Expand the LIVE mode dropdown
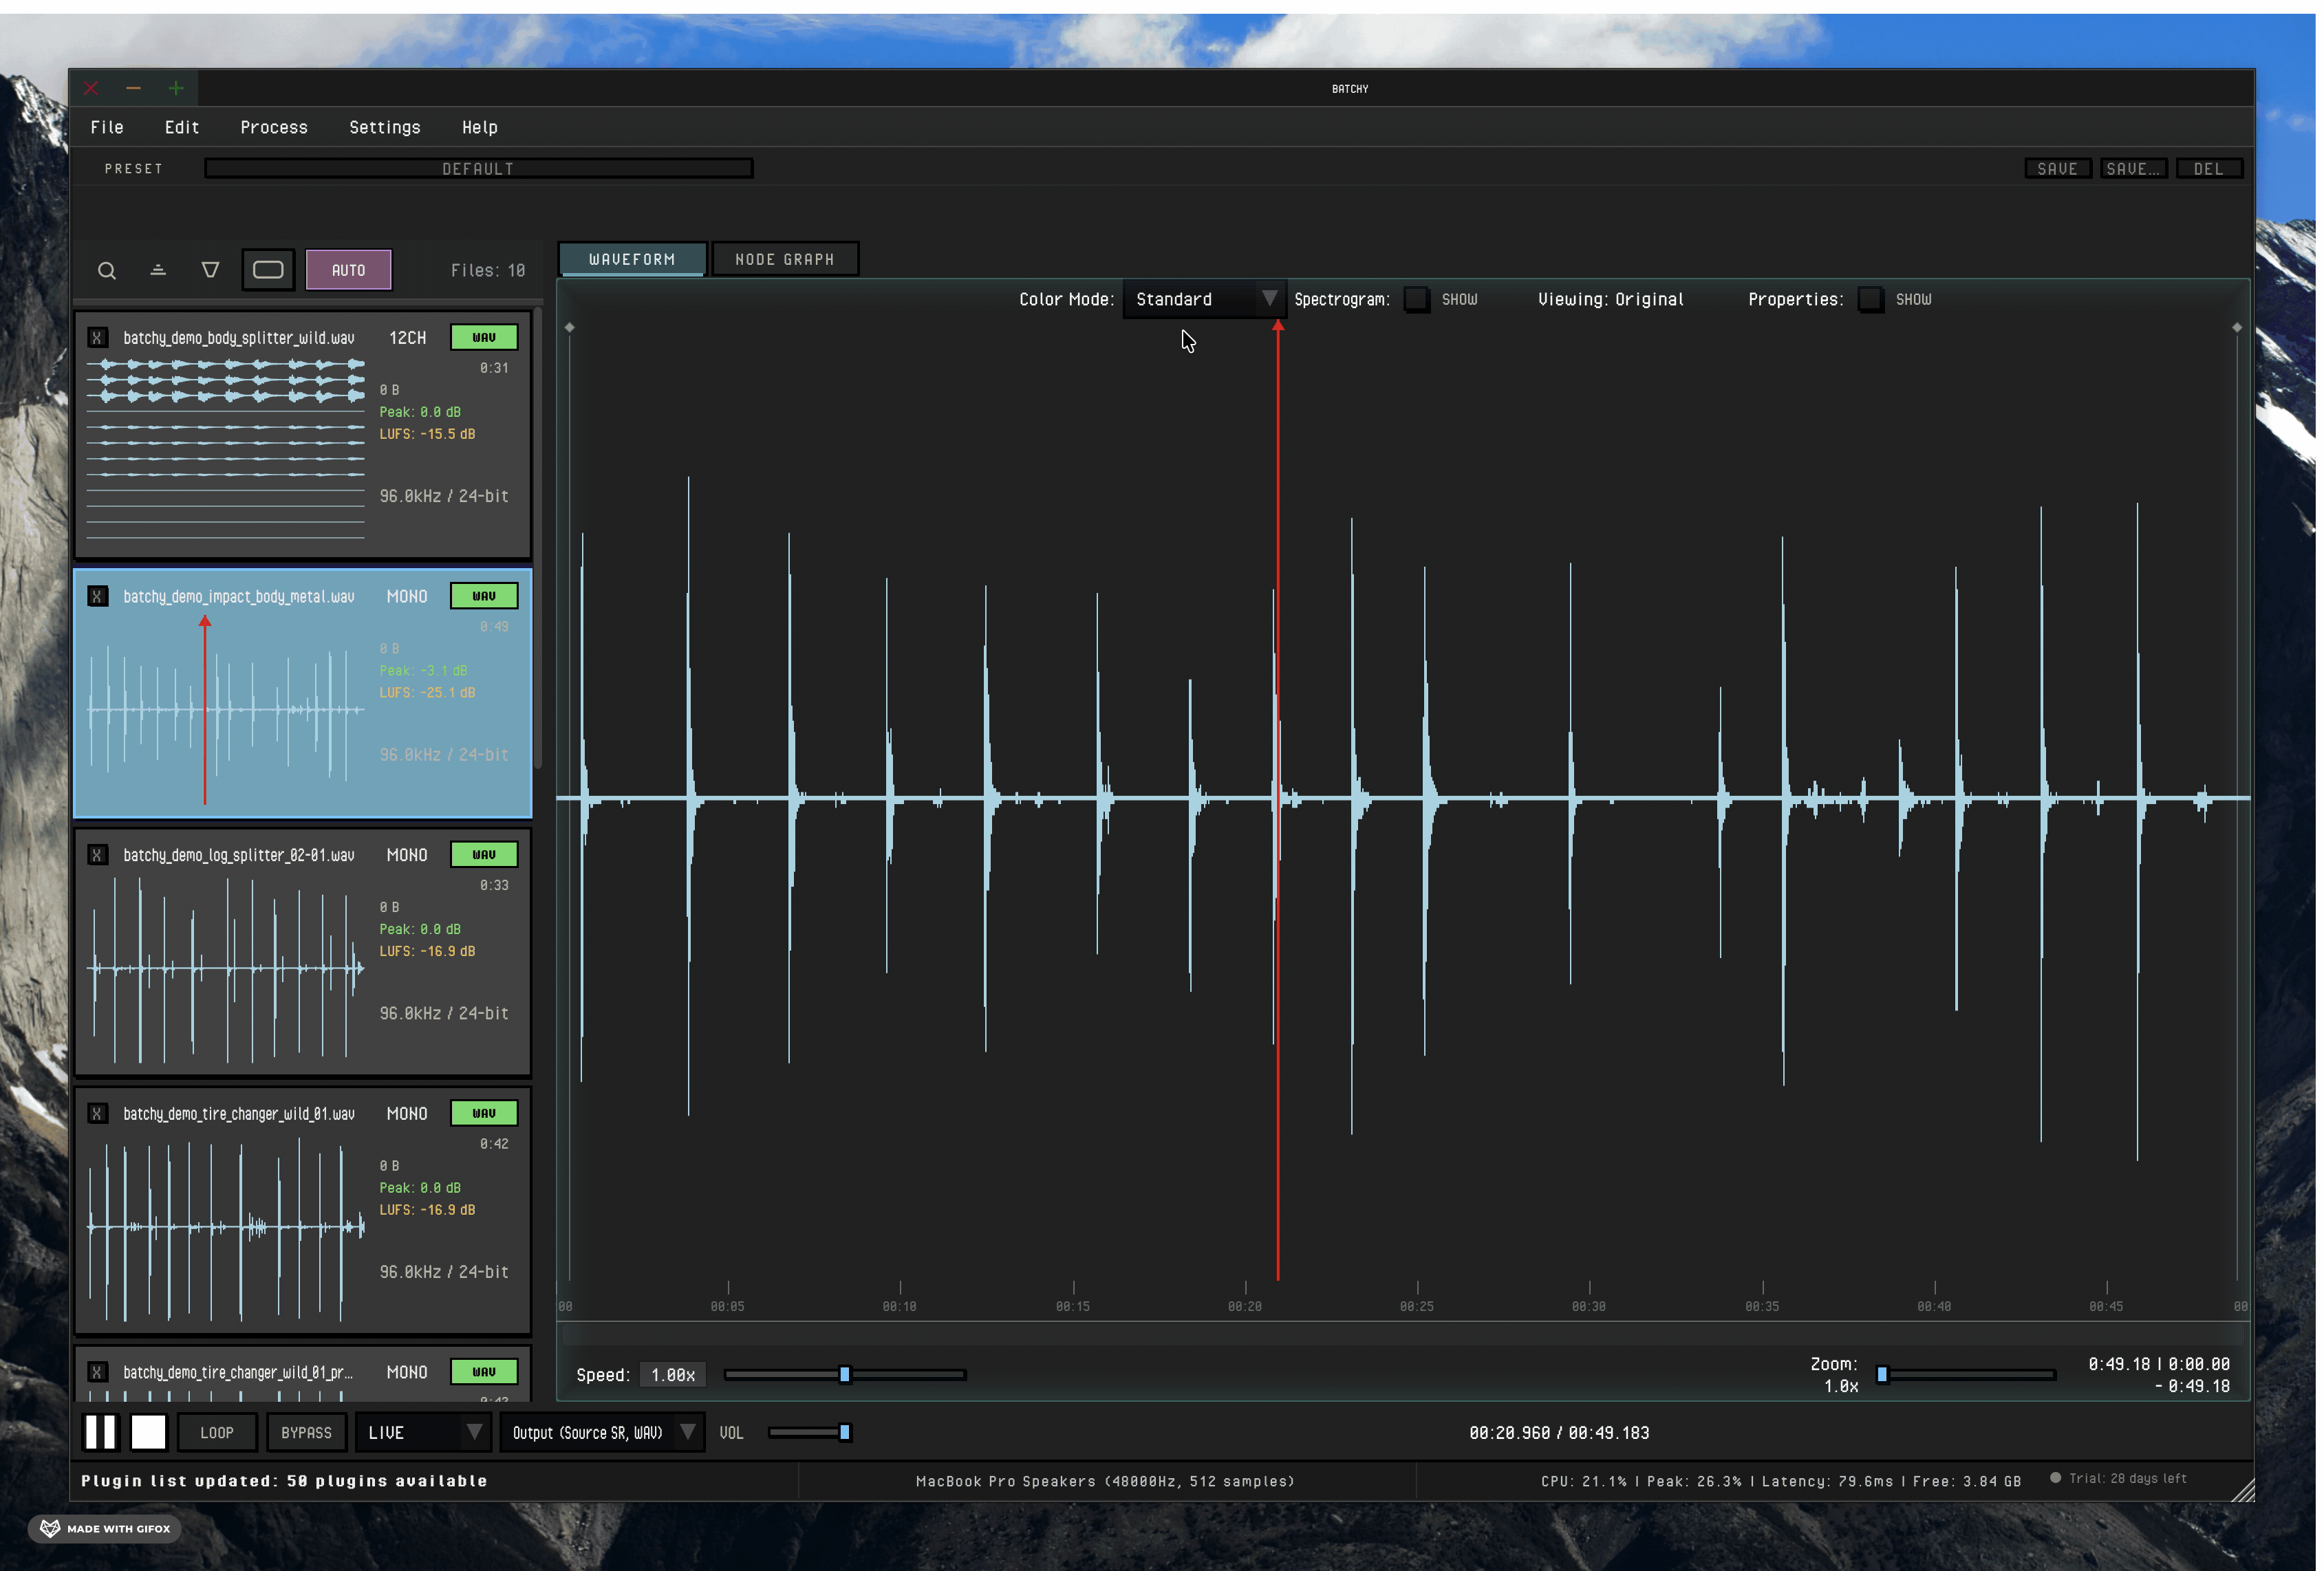 point(421,1432)
